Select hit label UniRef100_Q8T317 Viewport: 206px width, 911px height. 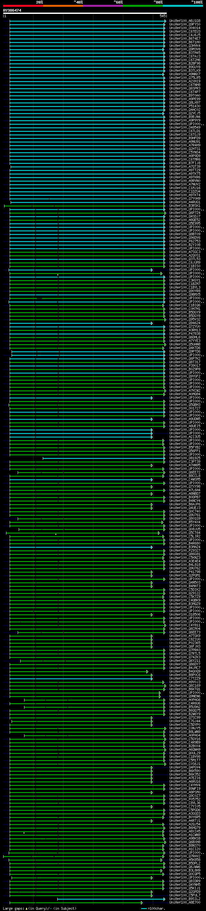coord(185,362)
